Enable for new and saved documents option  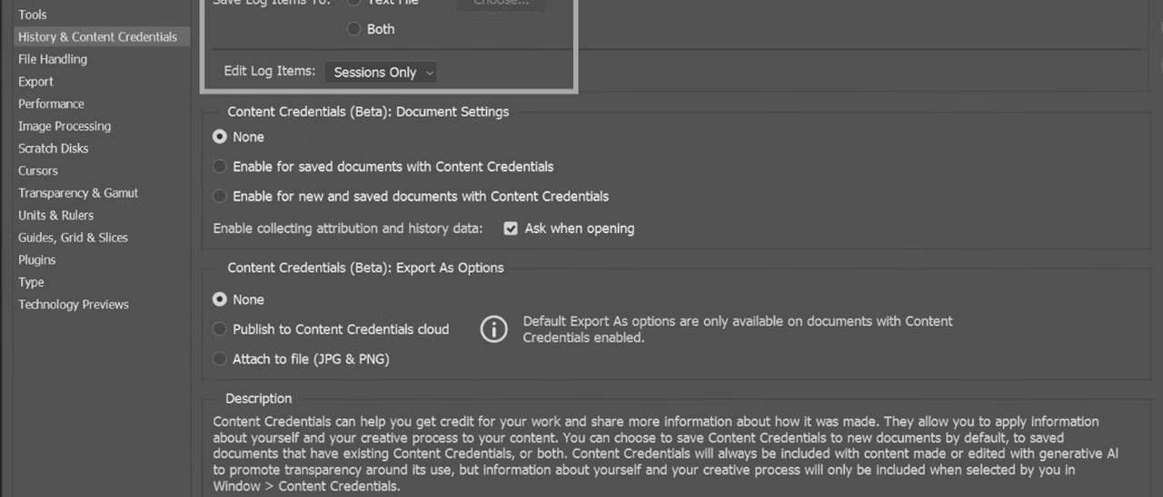(219, 196)
